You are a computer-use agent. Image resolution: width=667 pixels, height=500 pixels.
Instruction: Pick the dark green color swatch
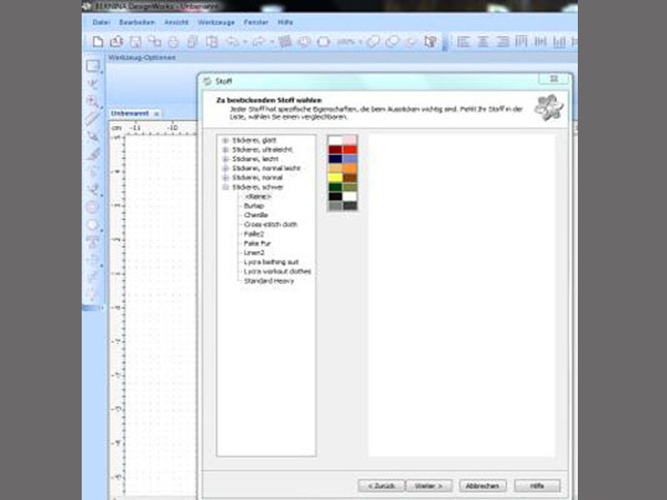tap(335, 187)
